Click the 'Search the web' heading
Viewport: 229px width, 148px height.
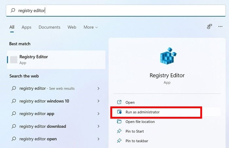coord(24,76)
